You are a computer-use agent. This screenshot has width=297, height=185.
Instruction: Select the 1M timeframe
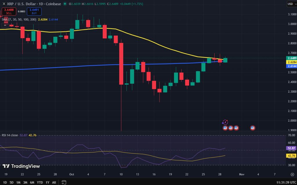(x=18, y=182)
